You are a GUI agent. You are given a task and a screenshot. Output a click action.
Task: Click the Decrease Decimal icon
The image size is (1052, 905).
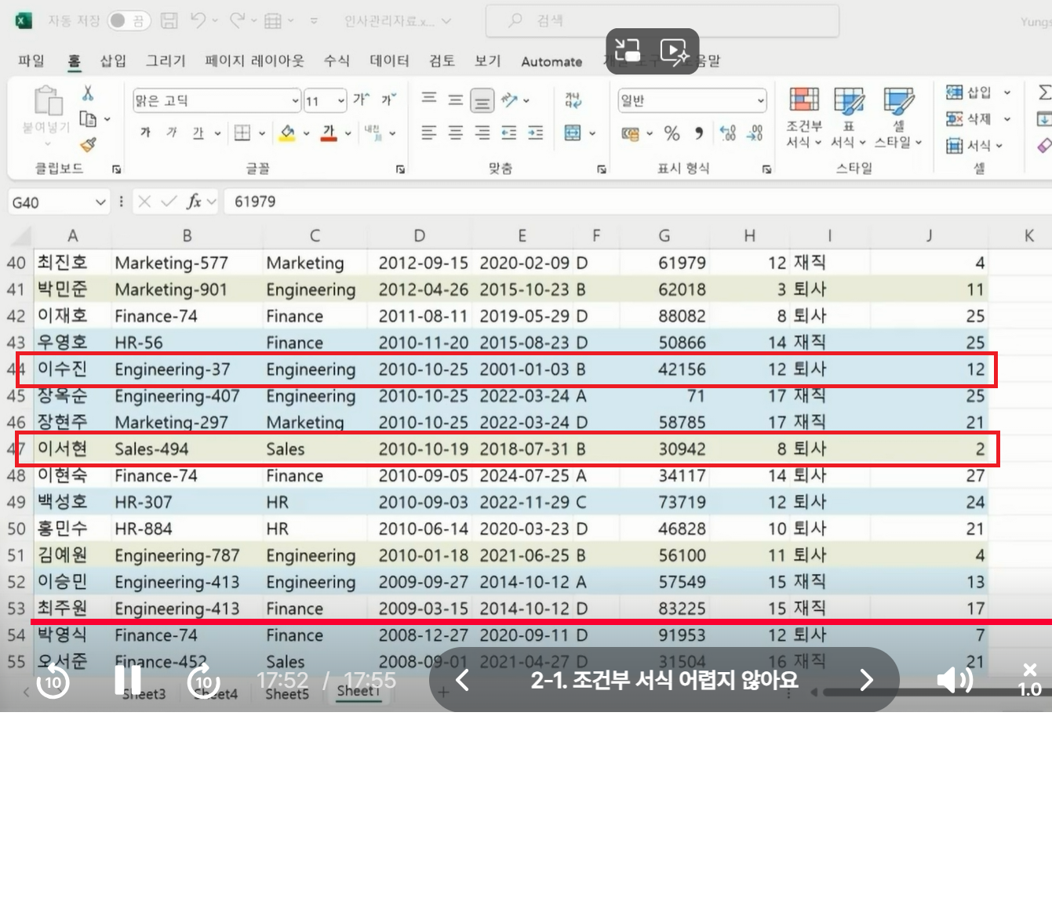755,133
